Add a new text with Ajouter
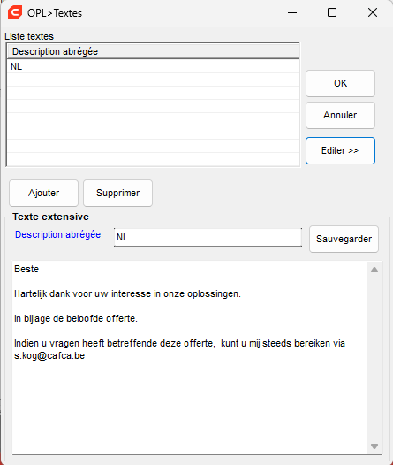 pyautogui.click(x=44, y=193)
